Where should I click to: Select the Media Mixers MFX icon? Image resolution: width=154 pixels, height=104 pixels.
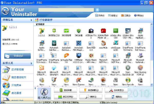(x=91, y=56)
